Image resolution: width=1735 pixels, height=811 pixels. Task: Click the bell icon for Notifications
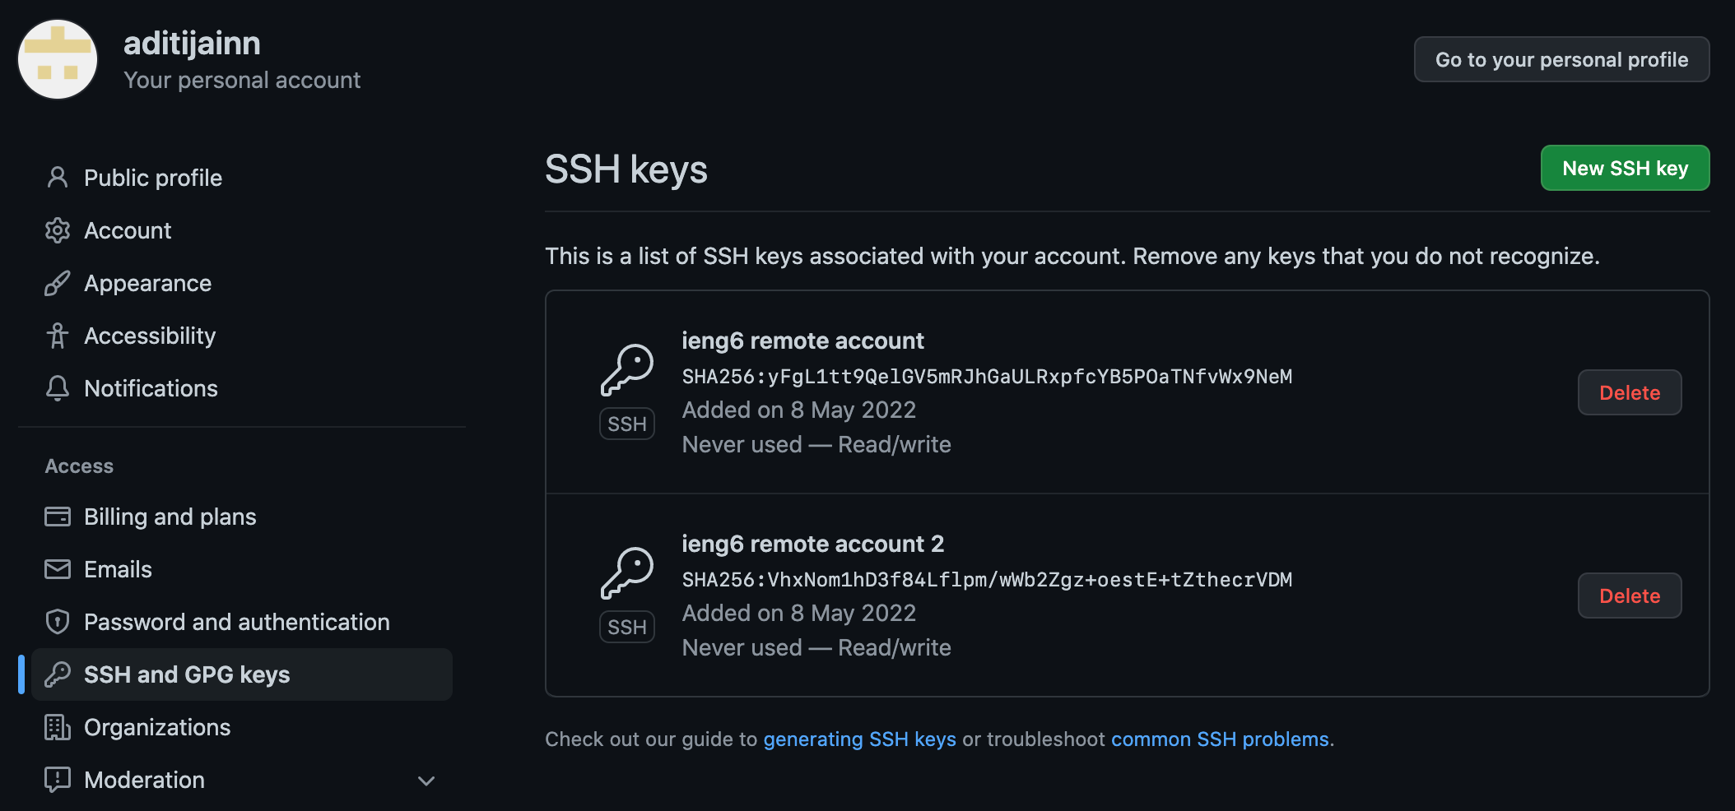[57, 388]
